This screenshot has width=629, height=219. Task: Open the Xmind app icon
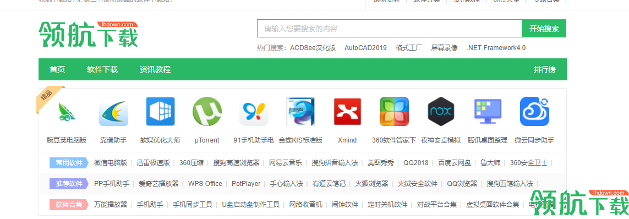(x=347, y=112)
